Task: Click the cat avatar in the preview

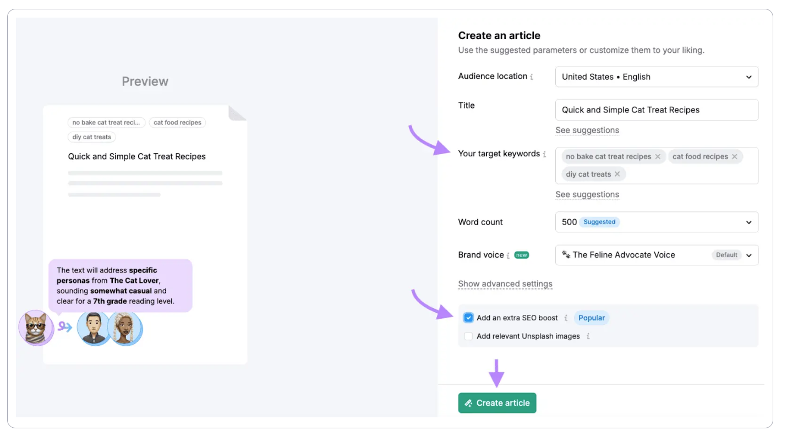Action: tap(35, 328)
